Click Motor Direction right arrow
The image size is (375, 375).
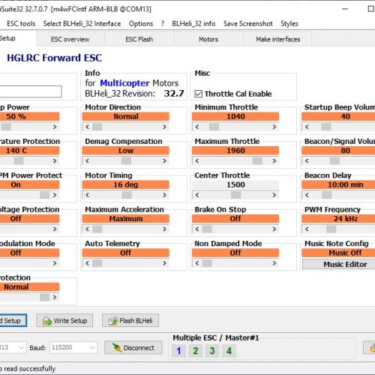point(164,127)
